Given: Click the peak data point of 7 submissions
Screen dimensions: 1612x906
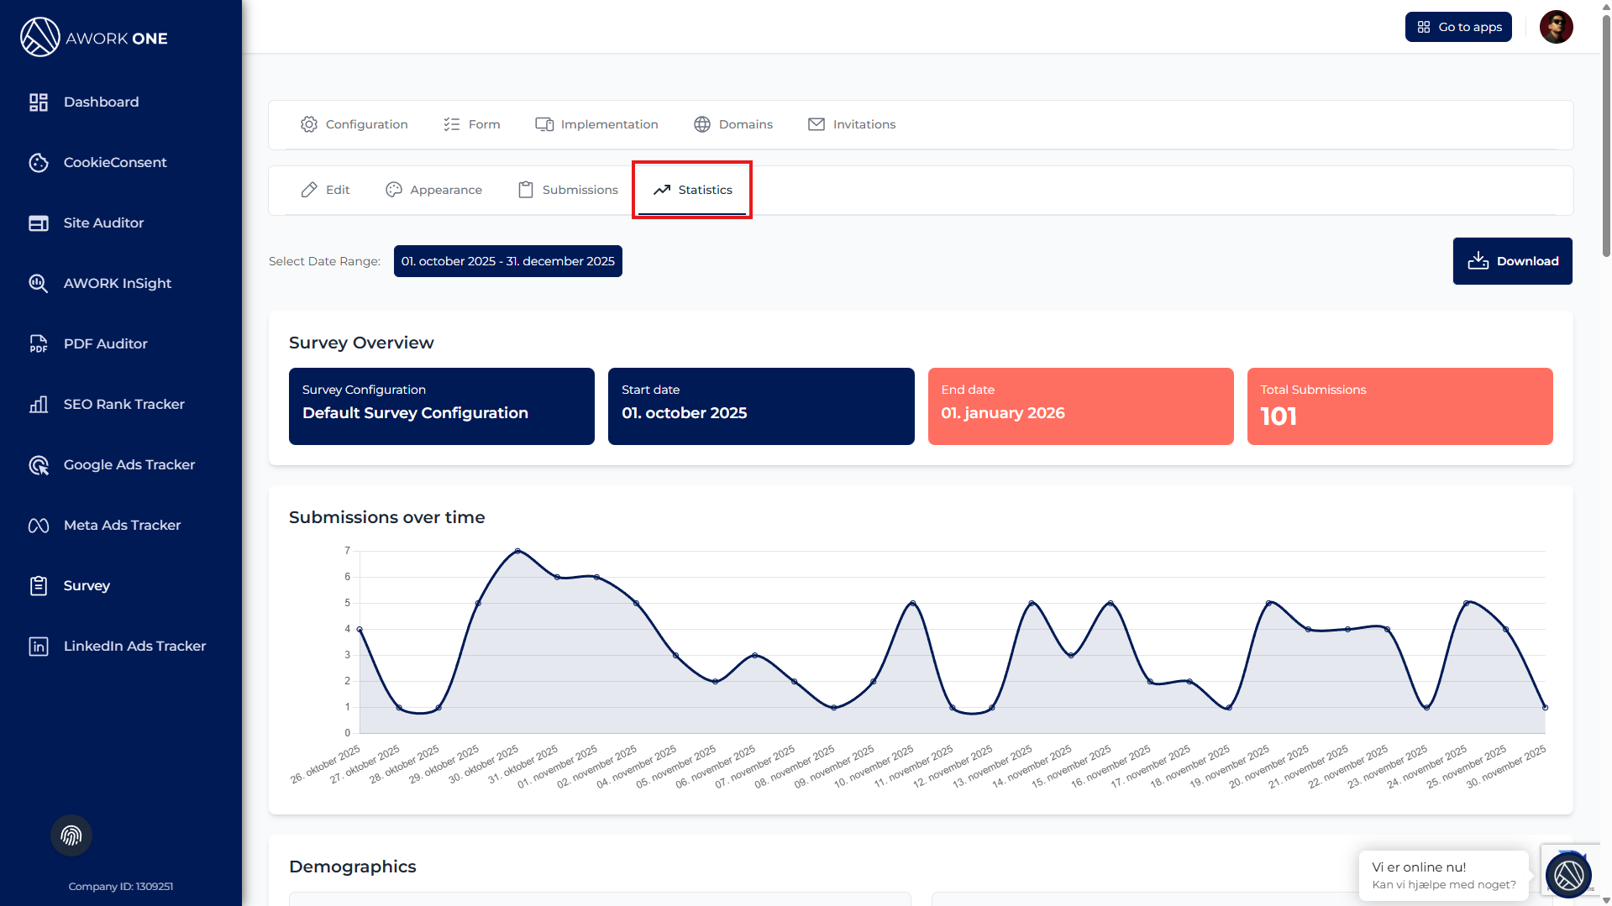Looking at the screenshot, I should click(517, 551).
